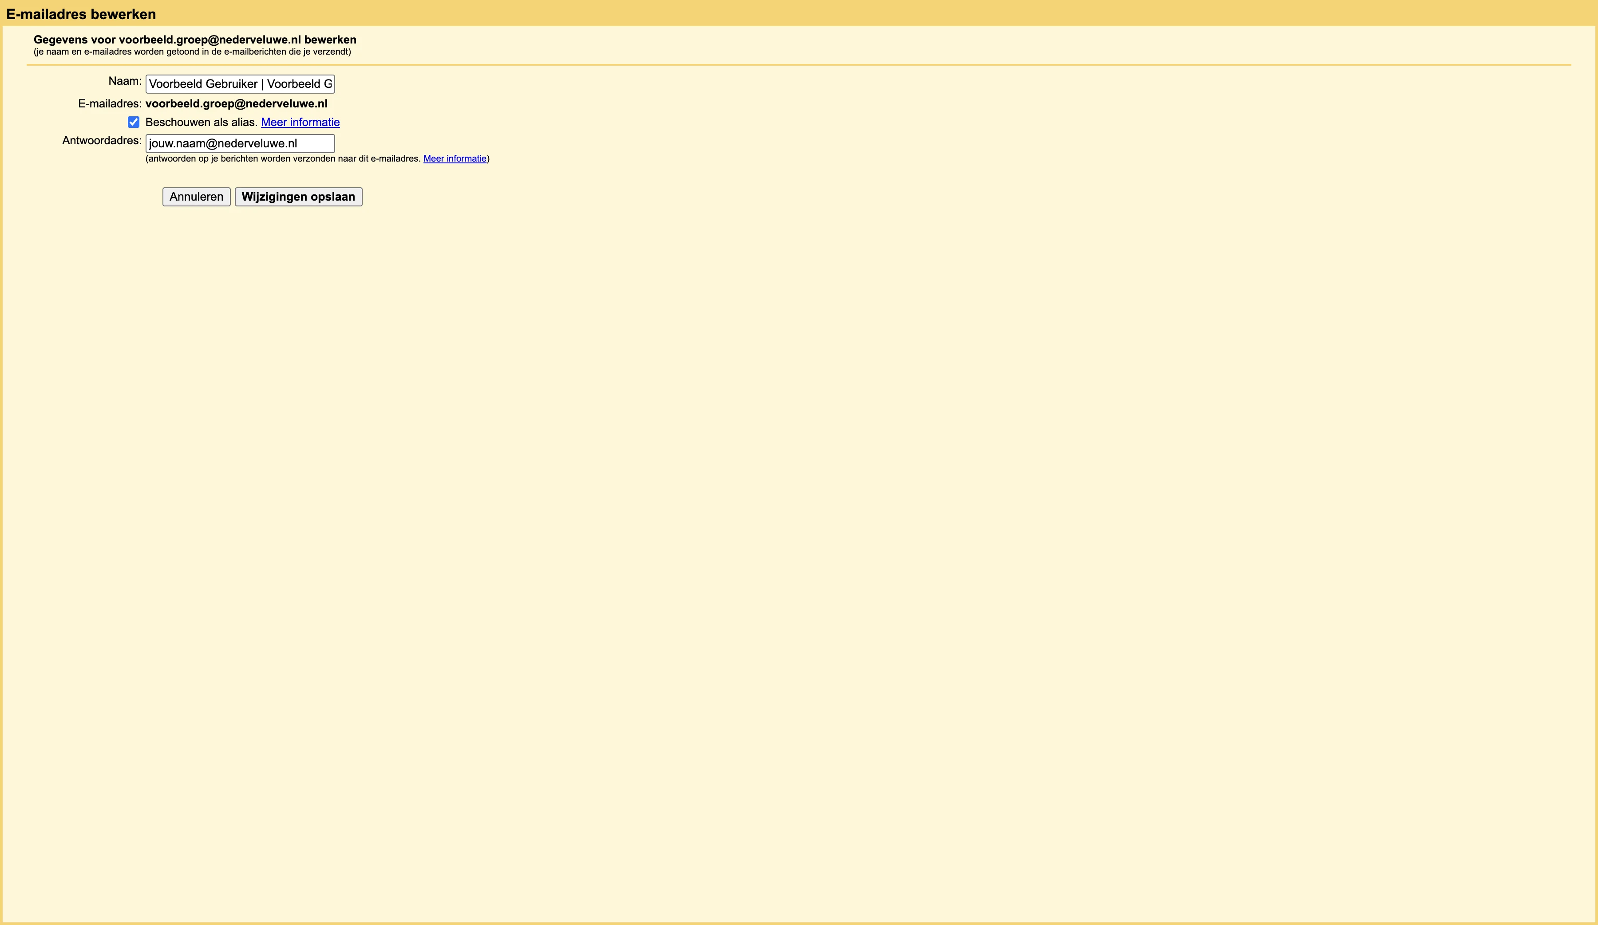Click 'Wijzigingen opslaan' to save changes

click(298, 197)
